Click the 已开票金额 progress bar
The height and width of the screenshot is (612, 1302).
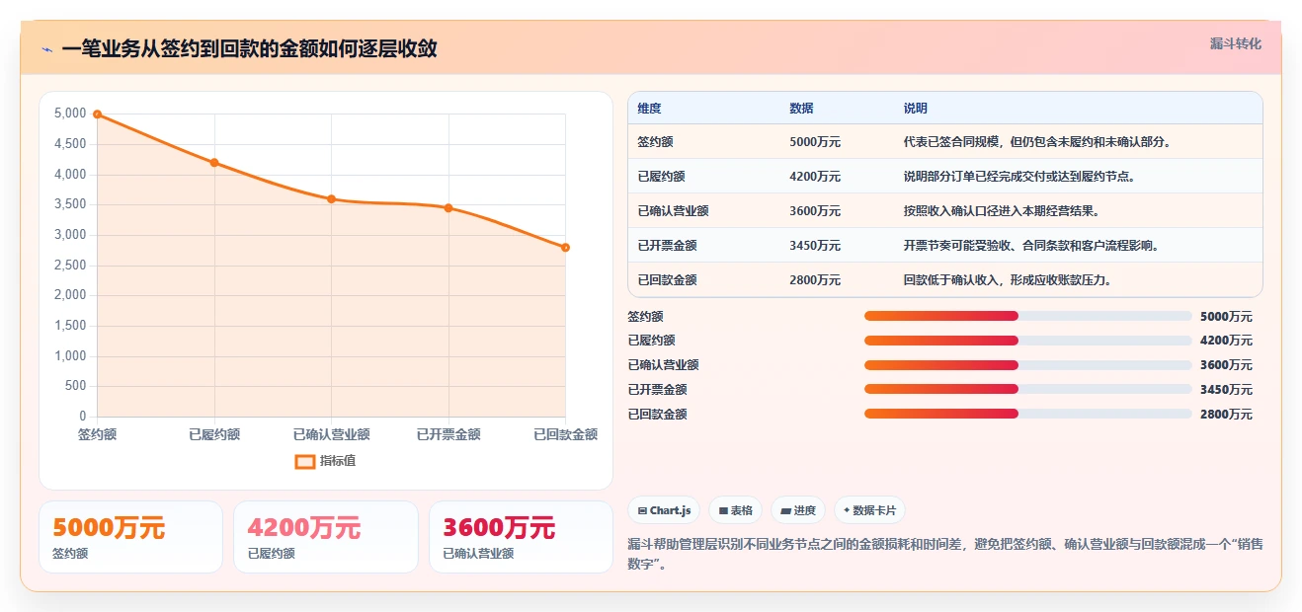coord(1027,389)
